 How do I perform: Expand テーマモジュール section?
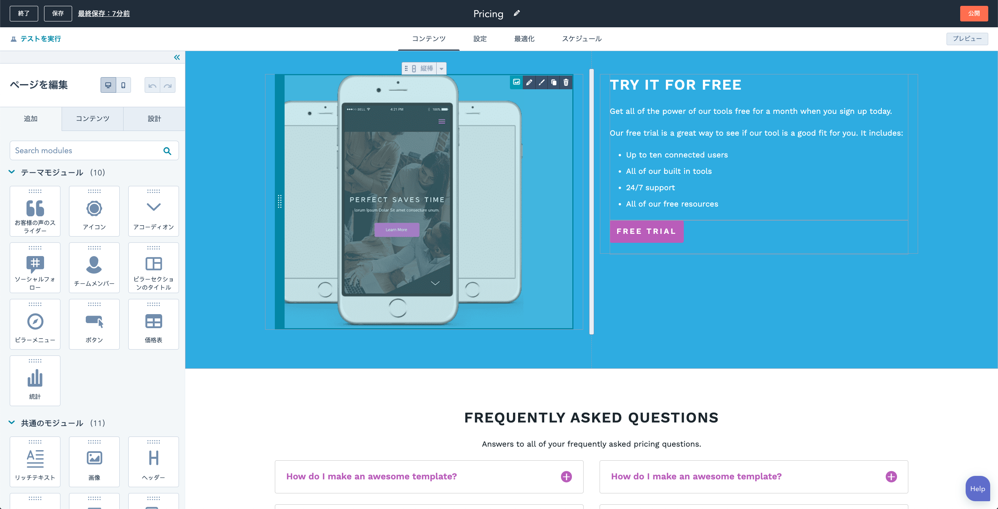[x=12, y=172]
